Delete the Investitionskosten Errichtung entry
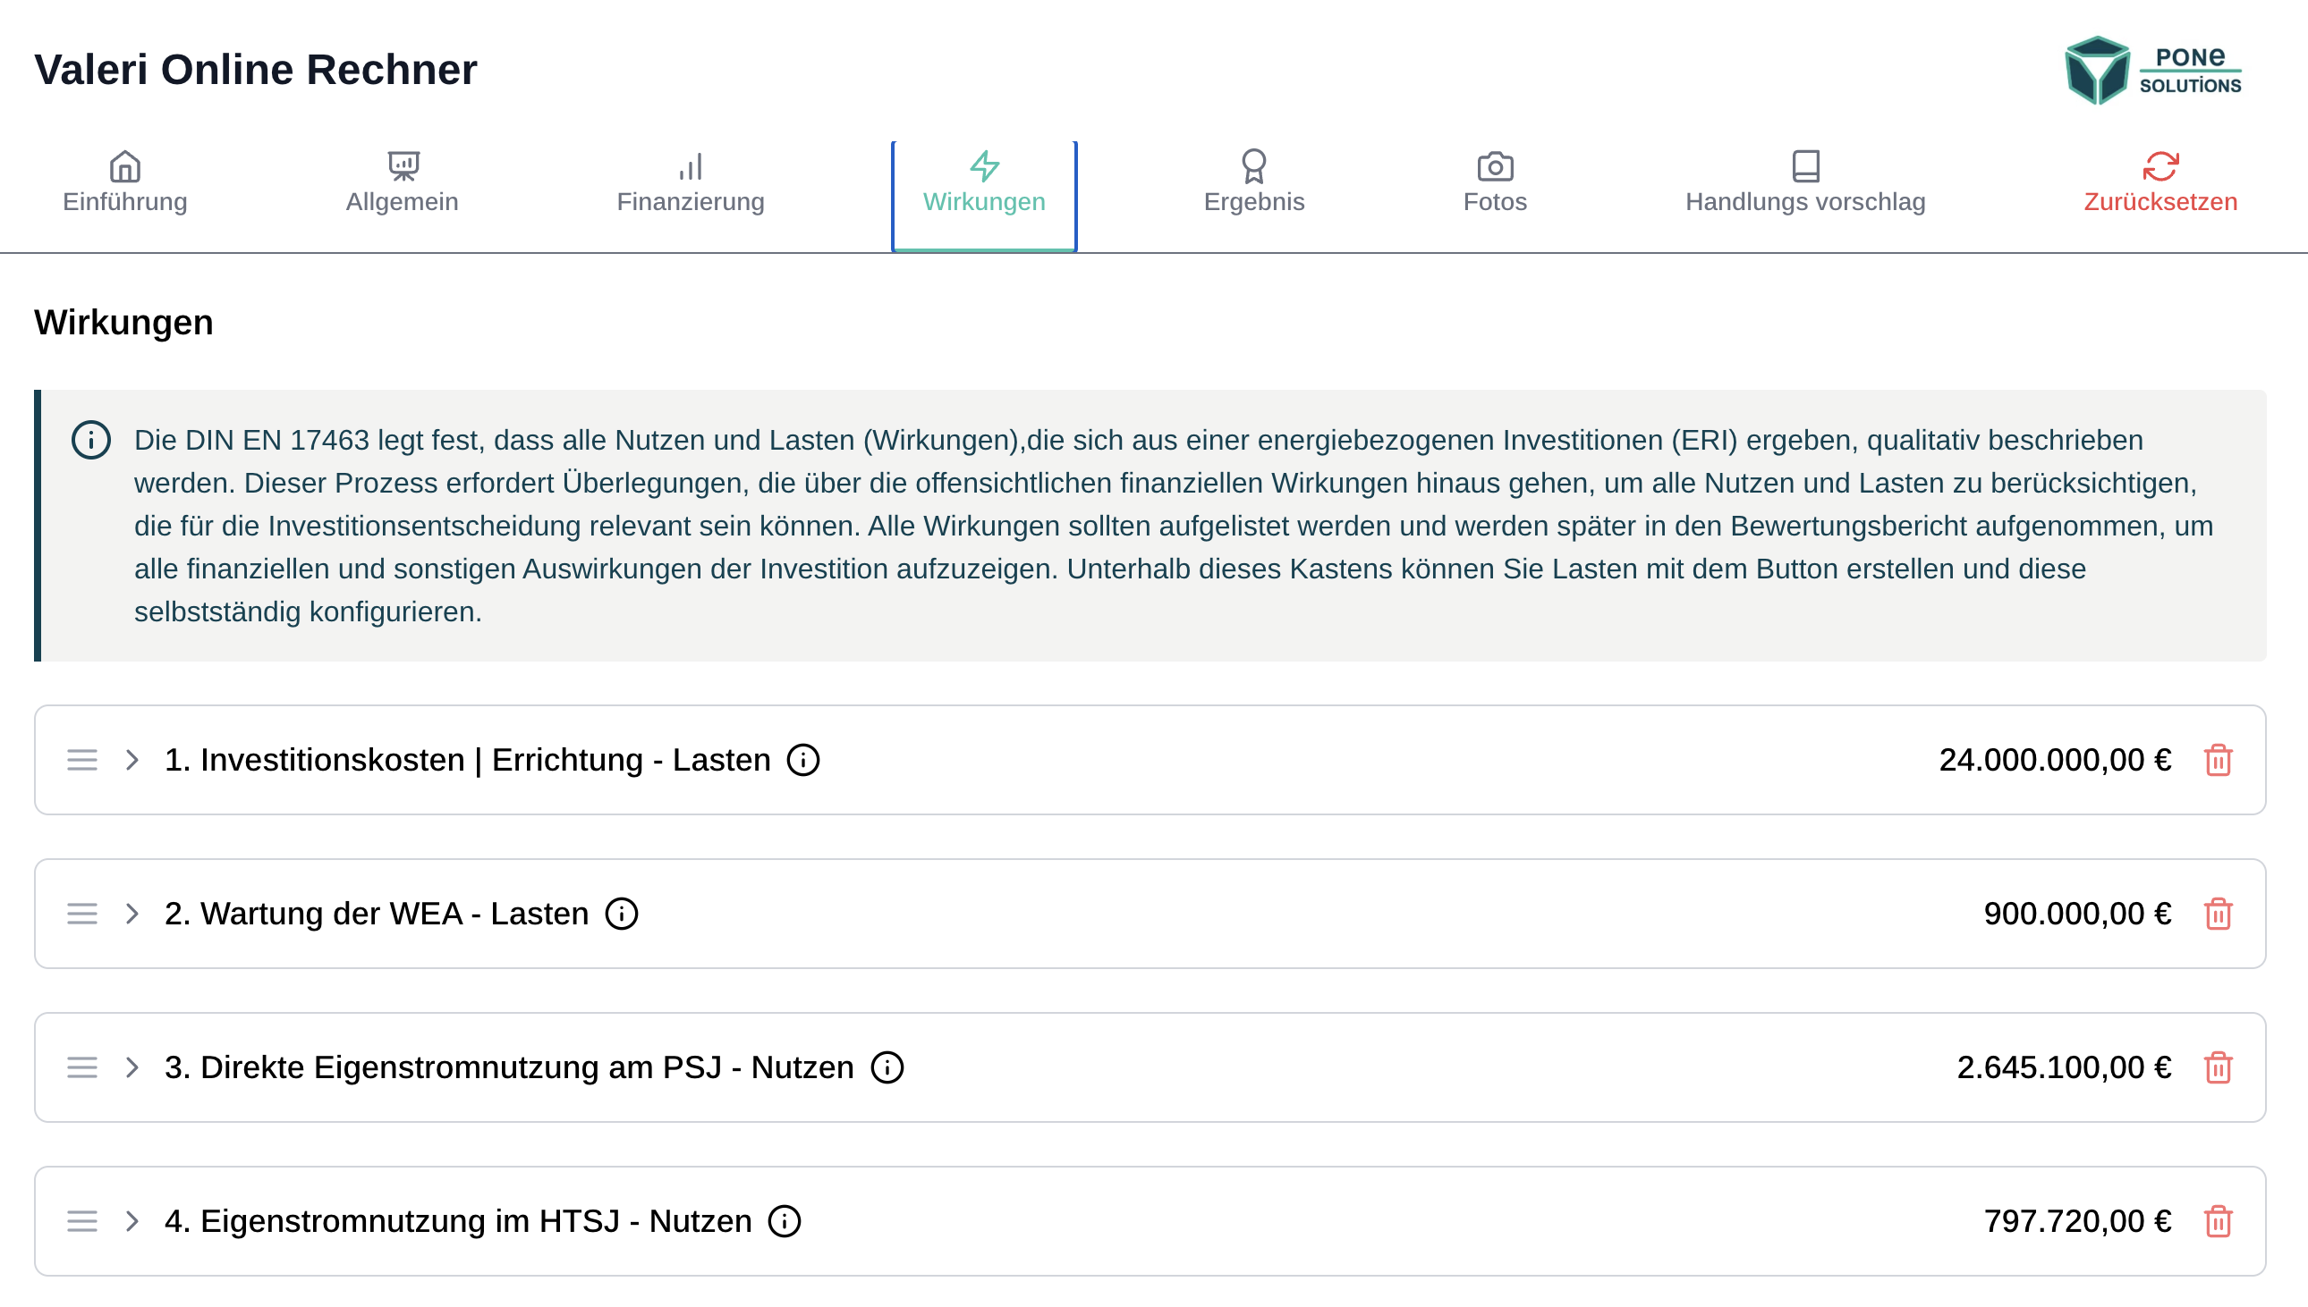 click(2218, 759)
